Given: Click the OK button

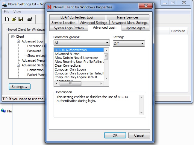Looking at the screenshot, I should (x=115, y=135).
